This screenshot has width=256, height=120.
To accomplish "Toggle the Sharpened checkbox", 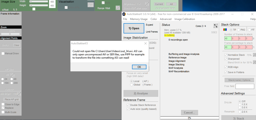I will (226, 59).
